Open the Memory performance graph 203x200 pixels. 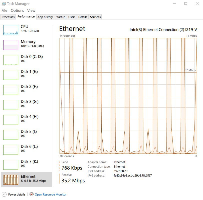[x=26, y=45]
